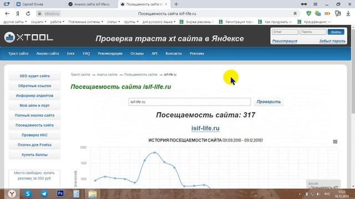Viewport: 355px width, 199px height.
Task: Open the browser hamburger menu
Action: [315, 4]
